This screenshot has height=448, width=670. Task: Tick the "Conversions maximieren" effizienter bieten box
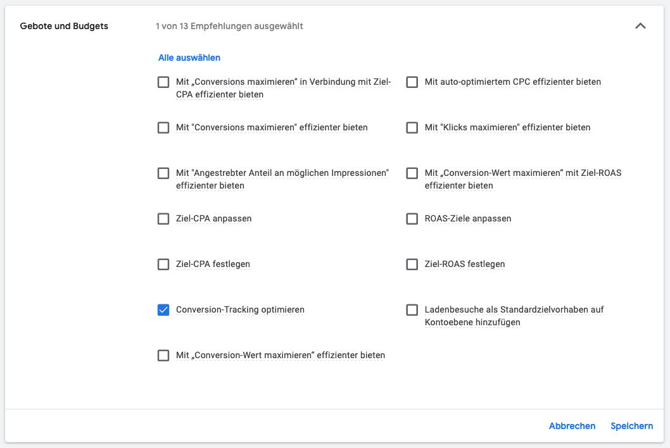pyautogui.click(x=163, y=128)
